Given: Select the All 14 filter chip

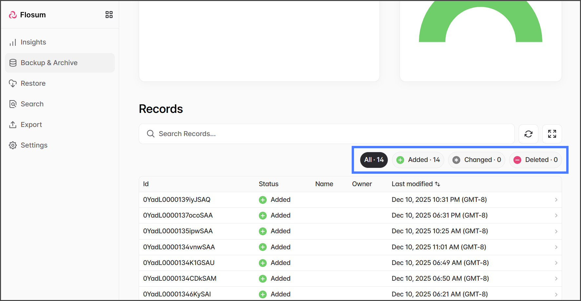Looking at the screenshot, I should [374, 160].
